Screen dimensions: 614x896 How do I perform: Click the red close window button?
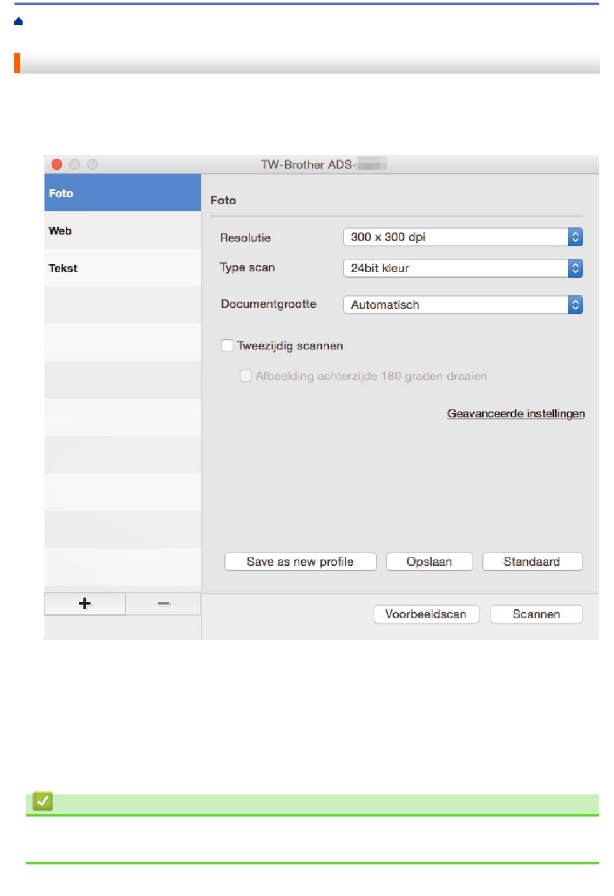point(57,165)
